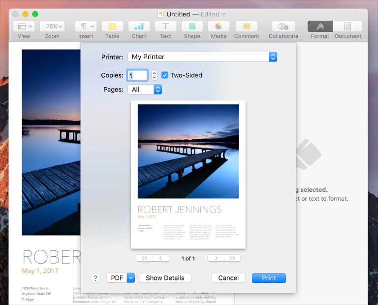Insert a Table from the toolbar
This screenshot has height=305, width=378.
pos(112,26)
